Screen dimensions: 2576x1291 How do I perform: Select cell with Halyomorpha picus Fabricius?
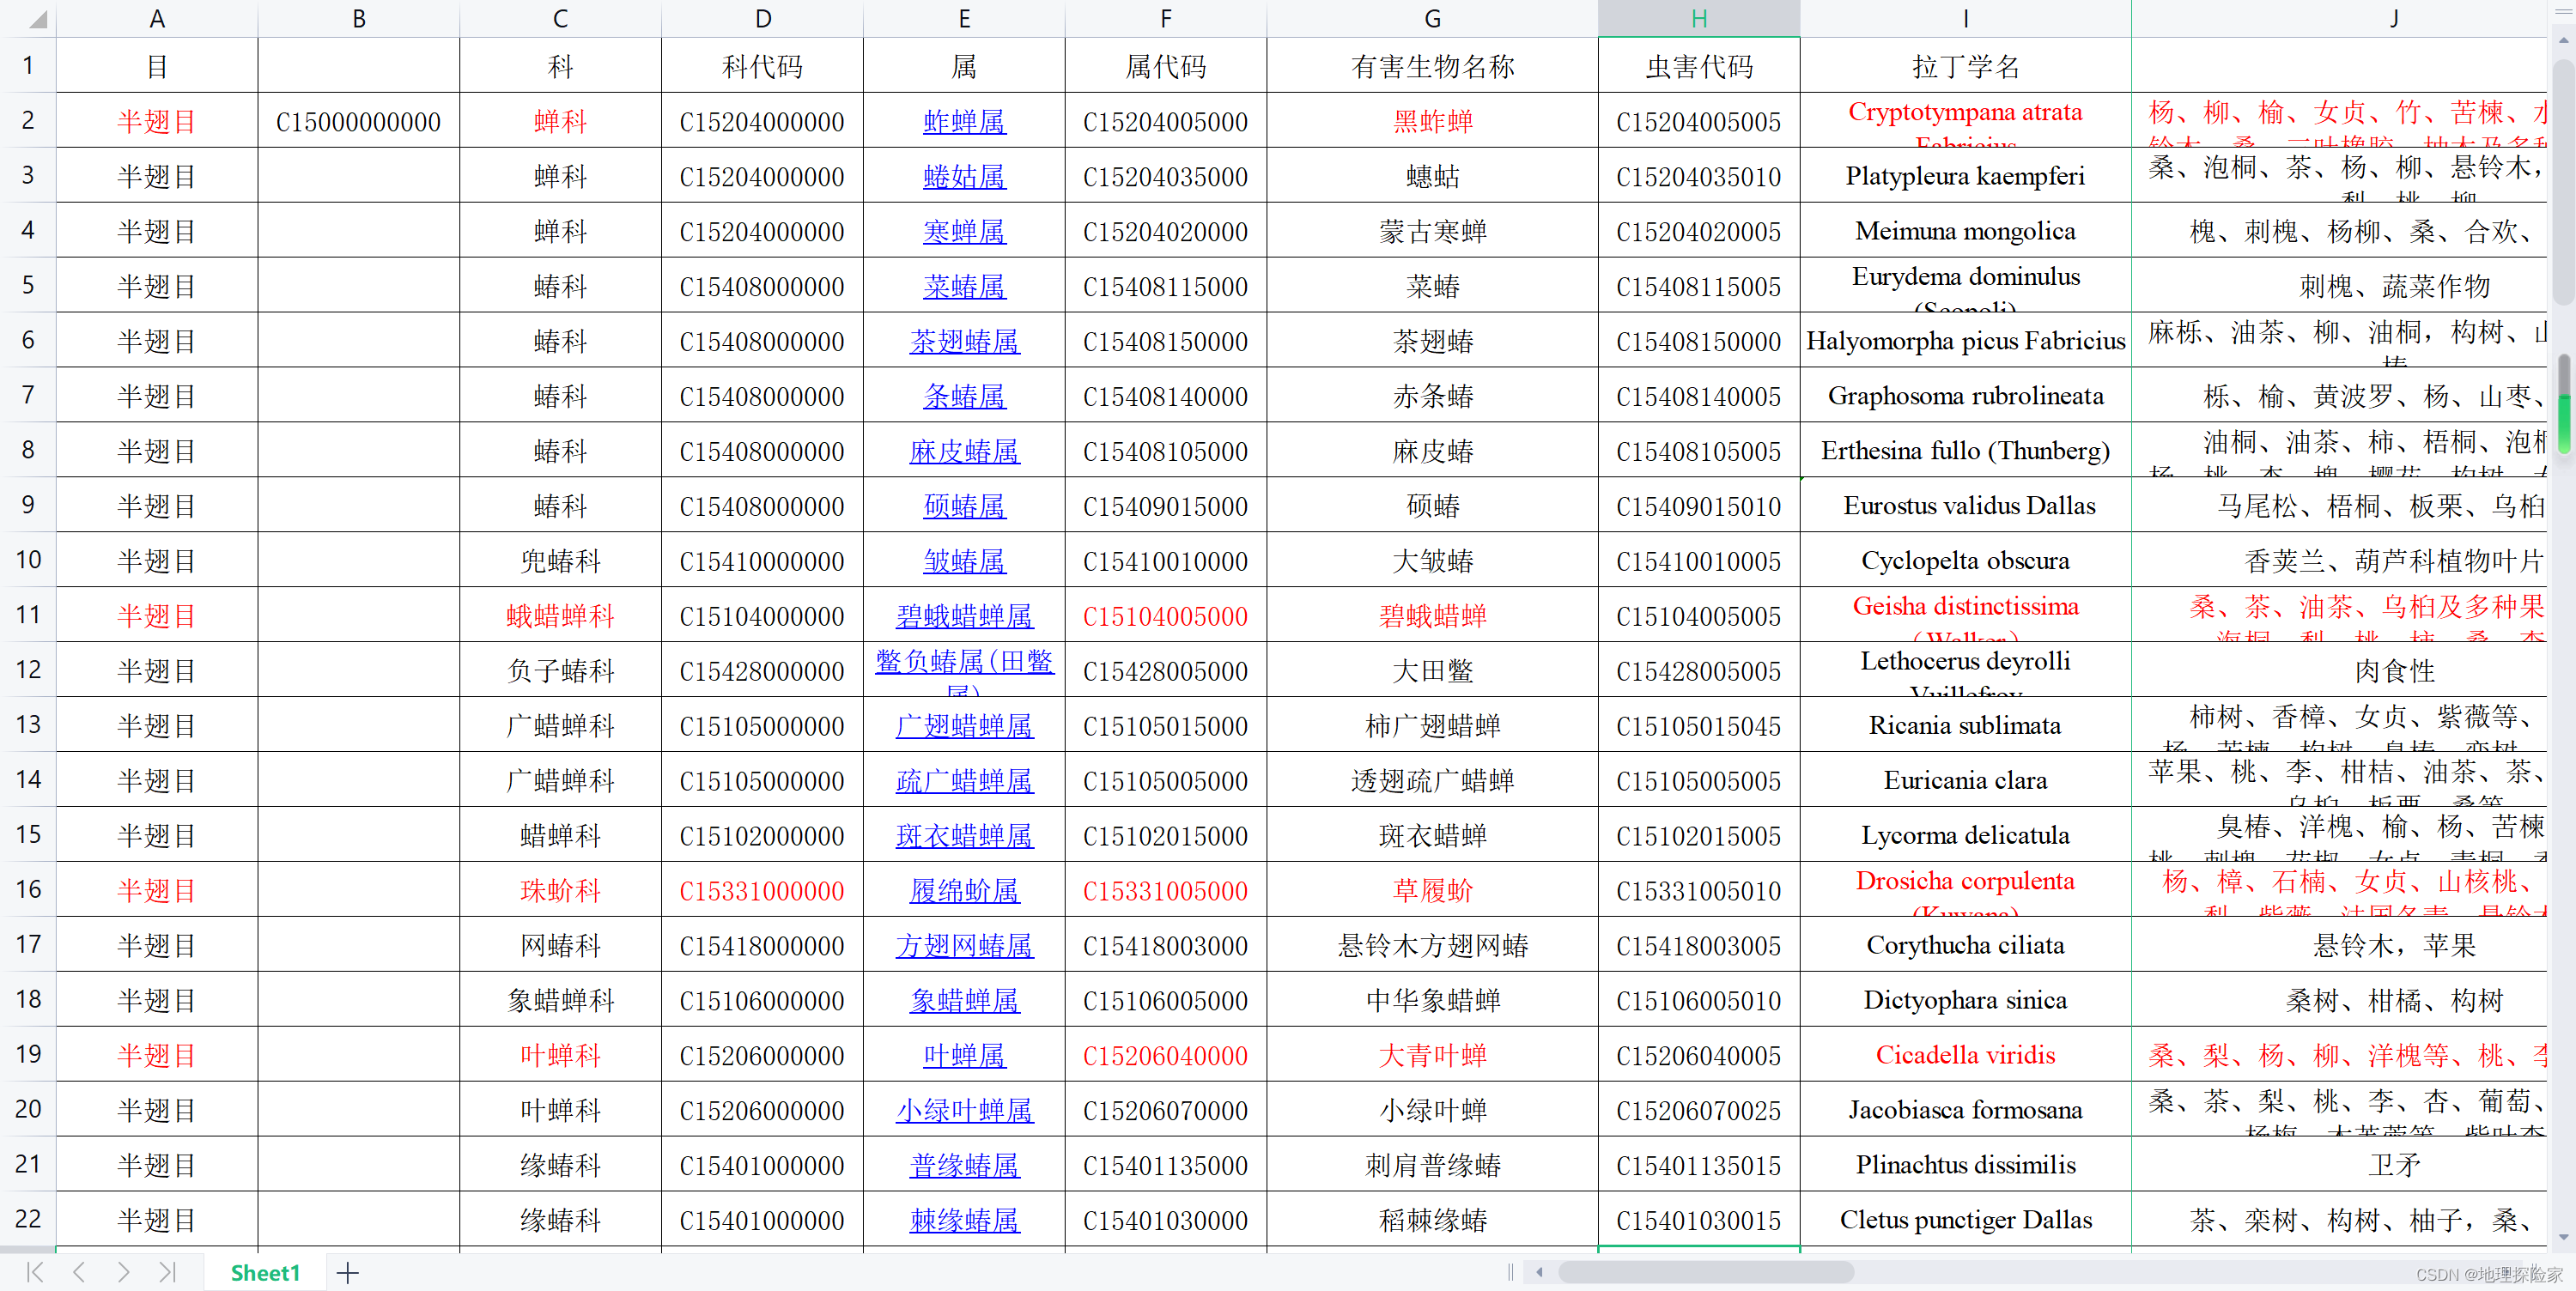pos(1965,342)
